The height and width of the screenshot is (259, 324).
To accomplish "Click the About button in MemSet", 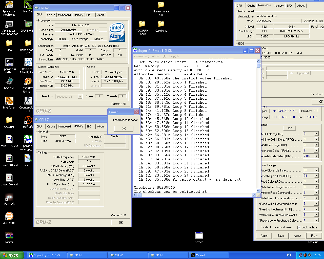I will [x=297, y=236].
